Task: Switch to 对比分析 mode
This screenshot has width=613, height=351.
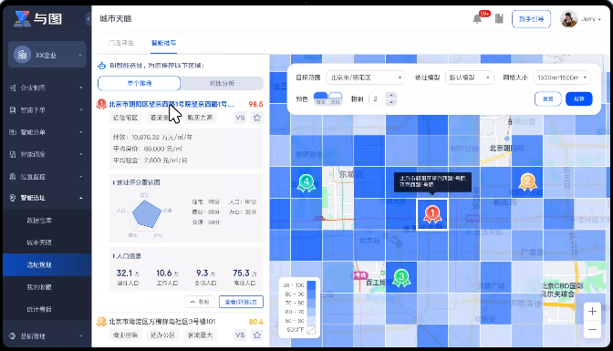Action: 222,83
